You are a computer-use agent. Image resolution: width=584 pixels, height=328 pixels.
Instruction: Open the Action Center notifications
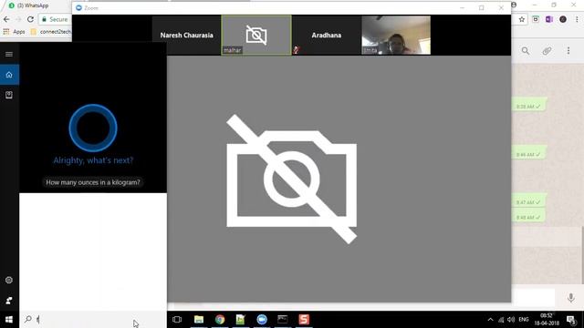click(571, 320)
